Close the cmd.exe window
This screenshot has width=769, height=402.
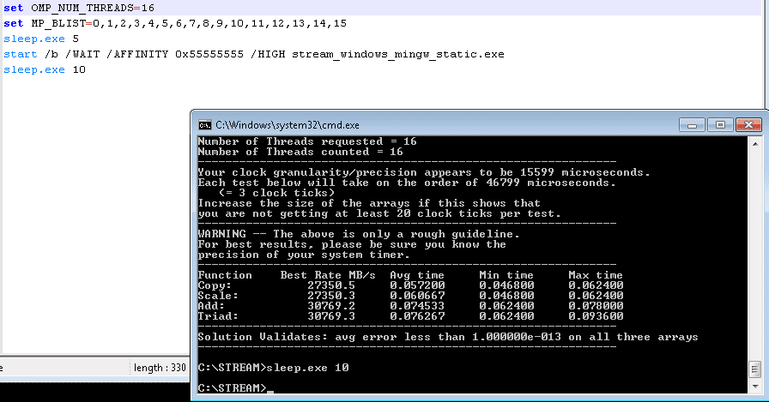pos(748,125)
